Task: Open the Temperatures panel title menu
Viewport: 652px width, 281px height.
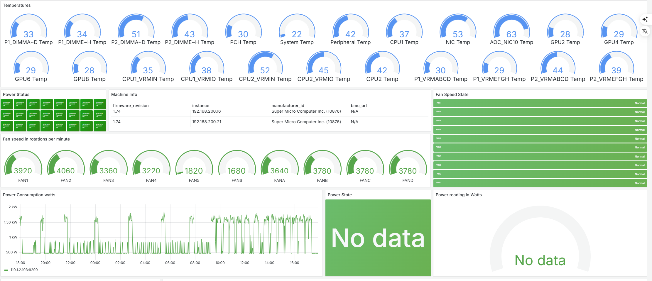Action: [x=17, y=5]
